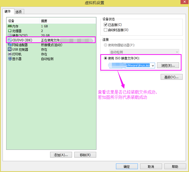
Task: Click the 取消 cancel button
Action: pos(151,166)
